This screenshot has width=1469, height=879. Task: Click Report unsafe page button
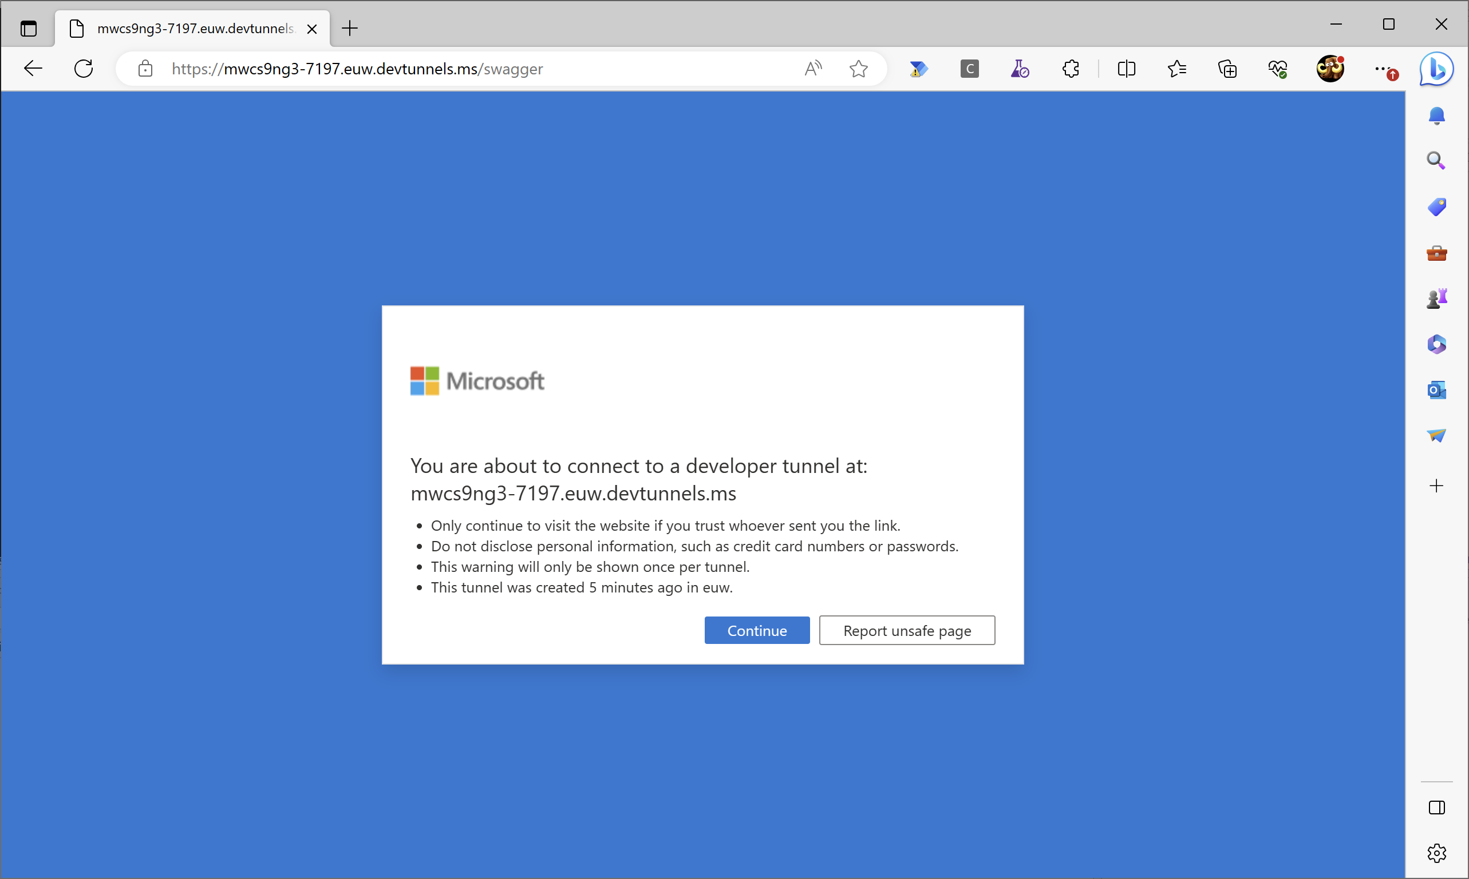906,630
